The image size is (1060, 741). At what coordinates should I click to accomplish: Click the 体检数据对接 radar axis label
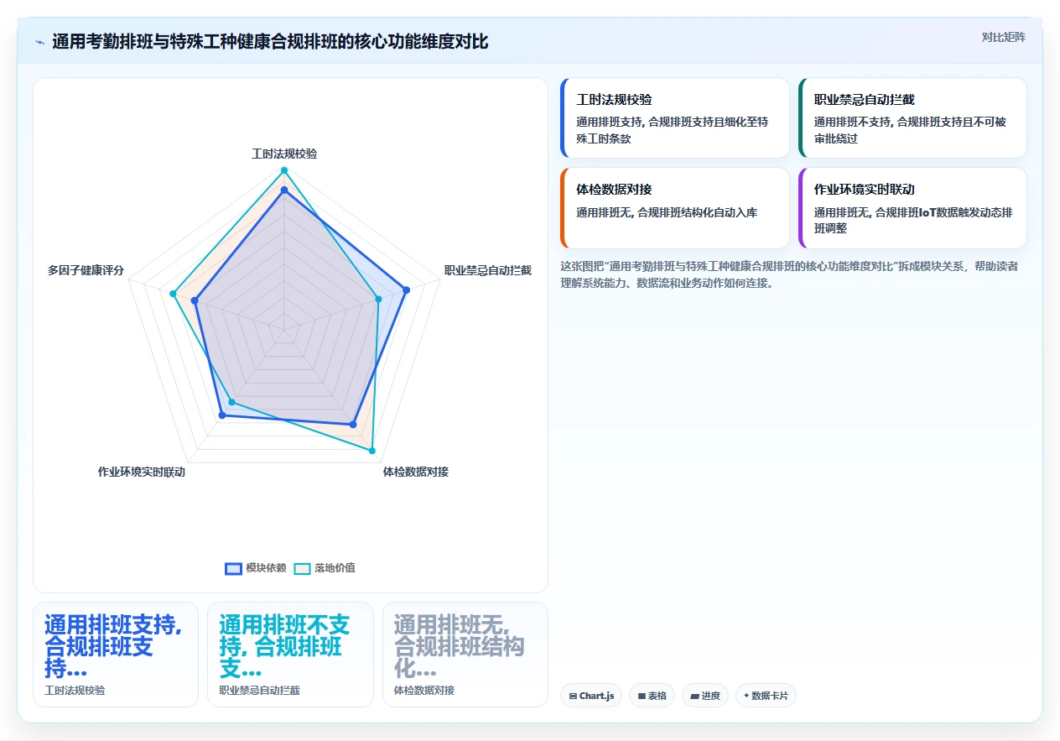coord(416,472)
